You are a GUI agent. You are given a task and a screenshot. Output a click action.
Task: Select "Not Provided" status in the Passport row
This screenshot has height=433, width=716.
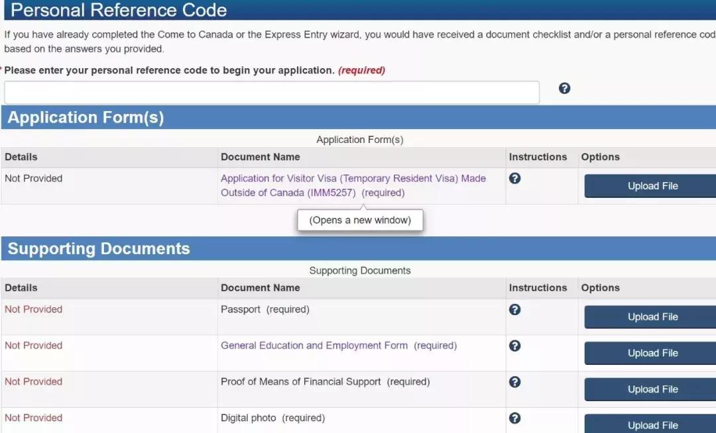point(33,309)
